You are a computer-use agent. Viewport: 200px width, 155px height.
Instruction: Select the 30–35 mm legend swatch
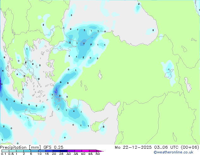tap(71, 151)
